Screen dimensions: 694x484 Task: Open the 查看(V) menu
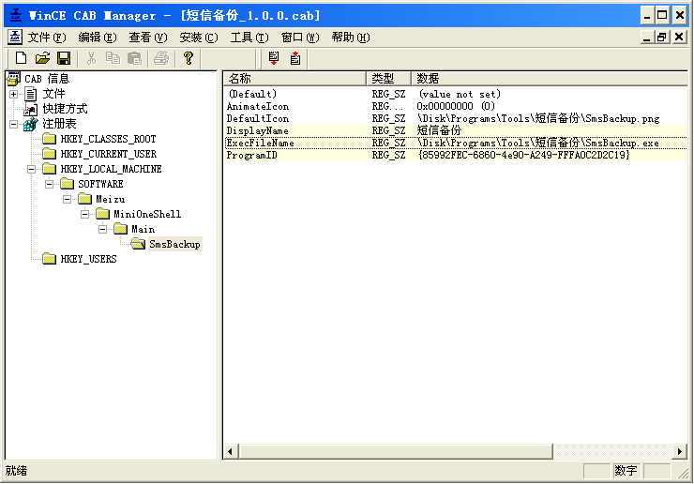point(148,38)
